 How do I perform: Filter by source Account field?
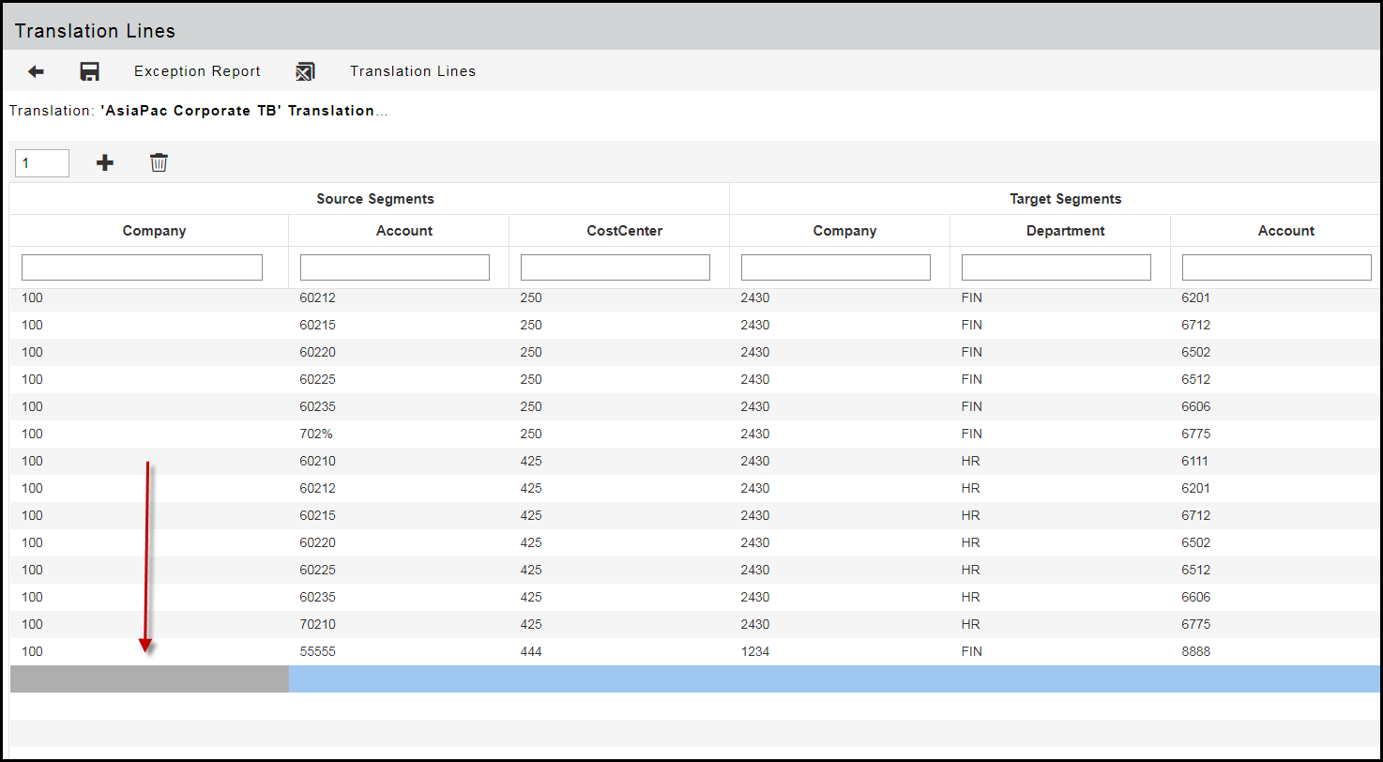pos(395,267)
